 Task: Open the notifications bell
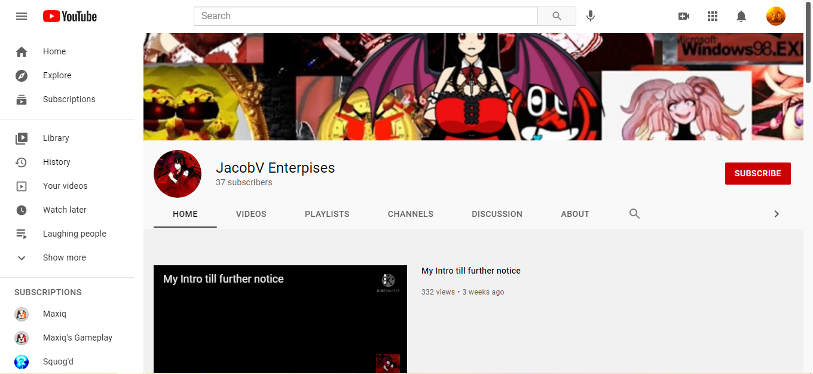pos(741,16)
